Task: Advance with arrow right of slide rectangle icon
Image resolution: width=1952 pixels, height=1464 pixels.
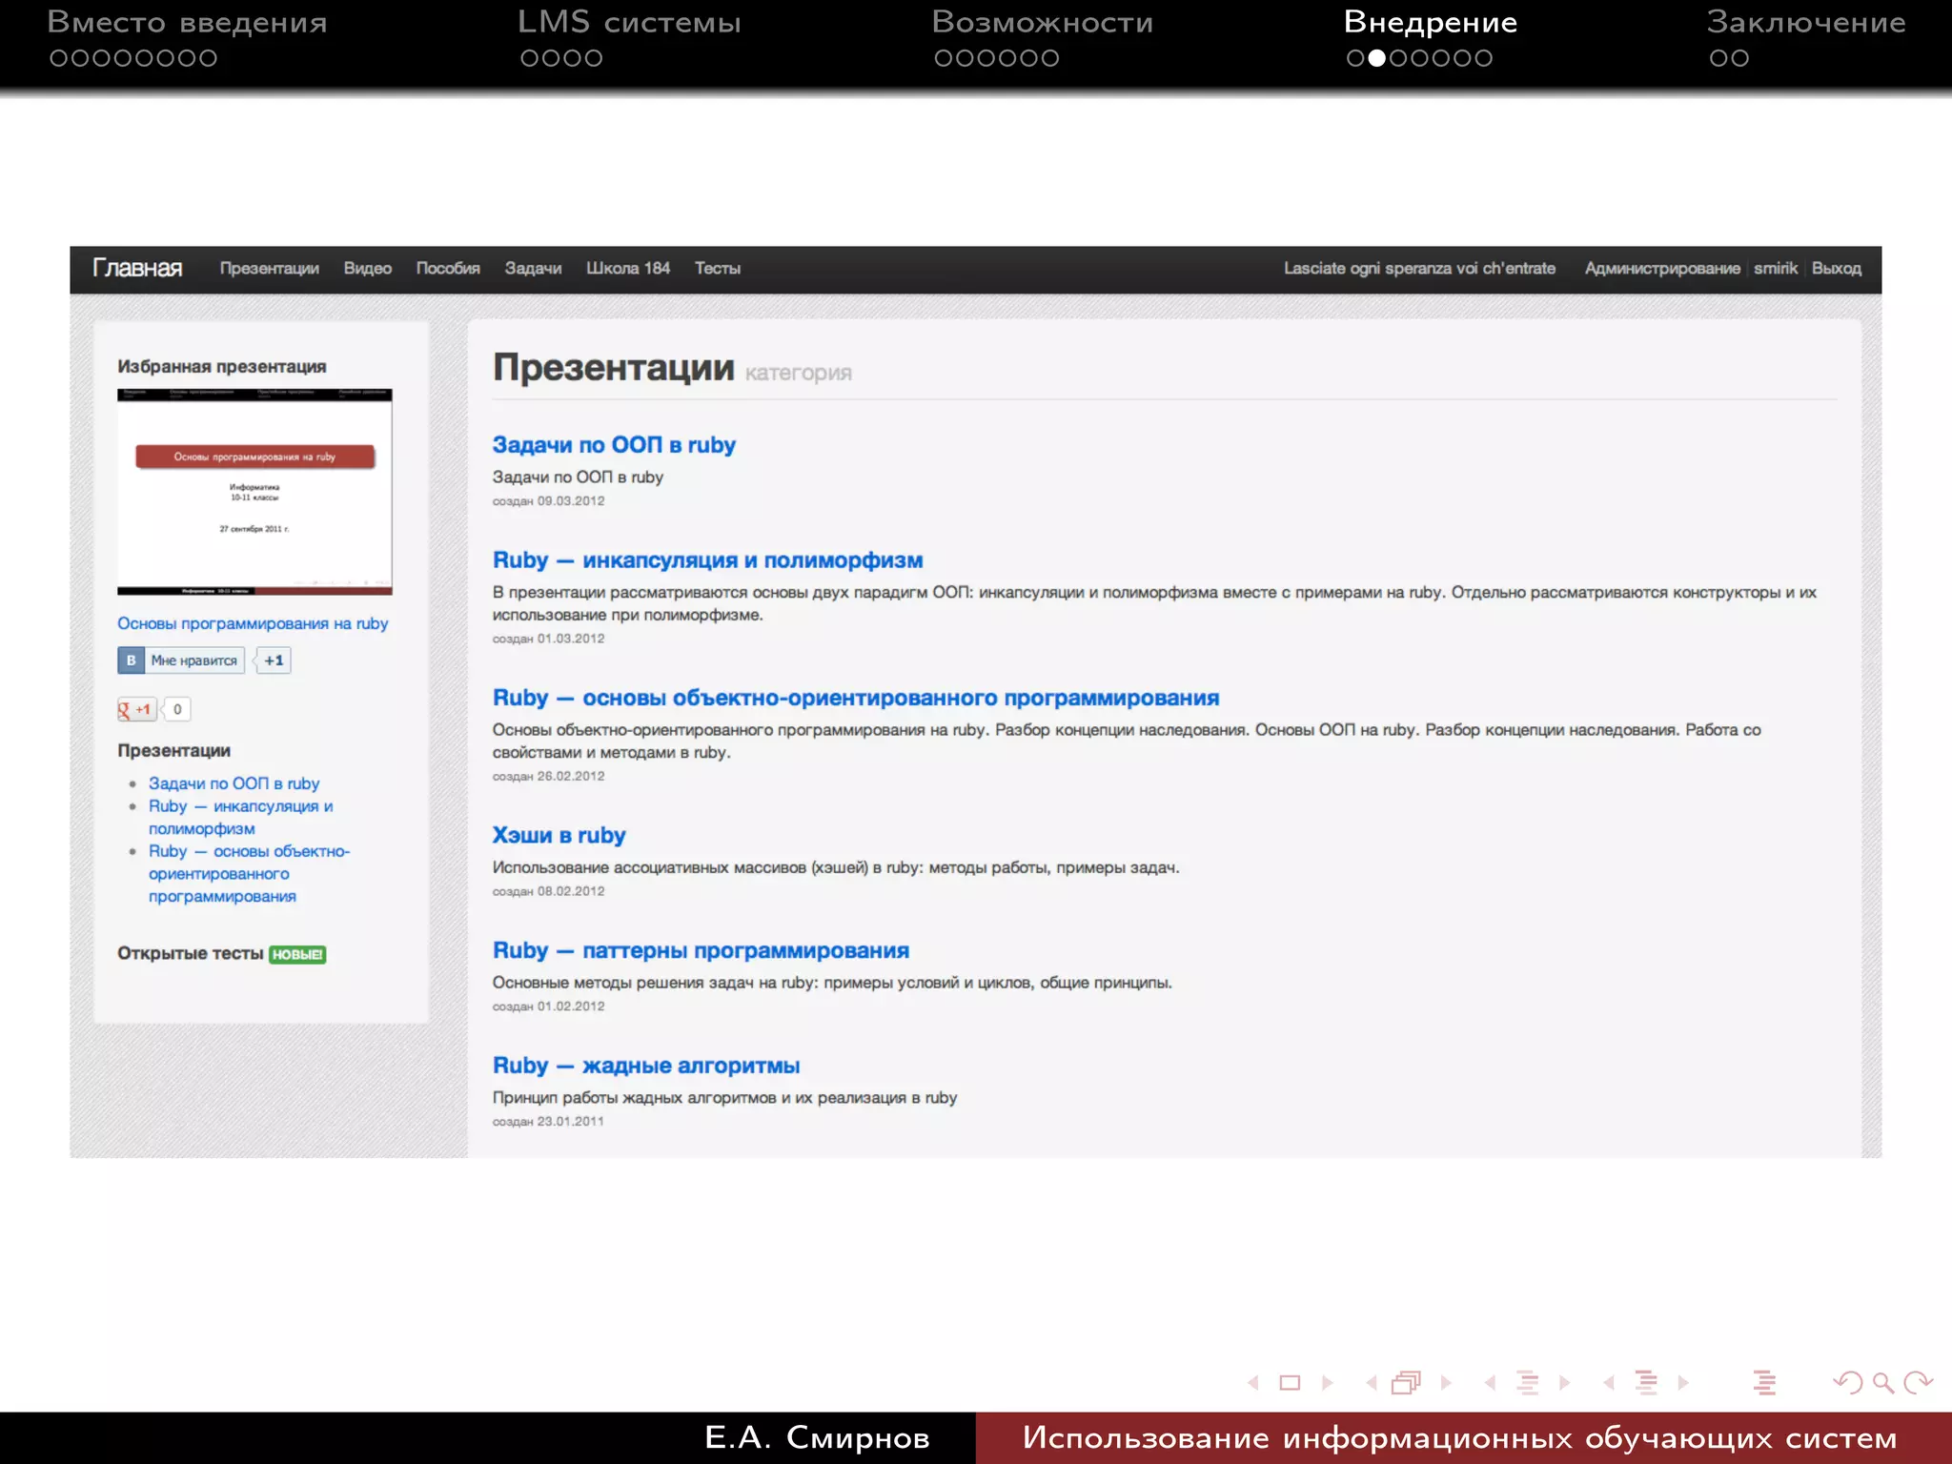Action: tap(1327, 1382)
